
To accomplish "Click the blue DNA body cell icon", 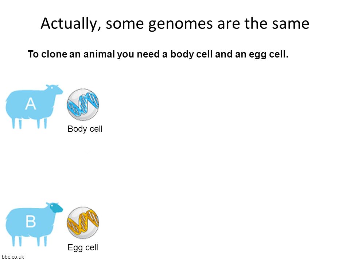I will (x=83, y=105).
